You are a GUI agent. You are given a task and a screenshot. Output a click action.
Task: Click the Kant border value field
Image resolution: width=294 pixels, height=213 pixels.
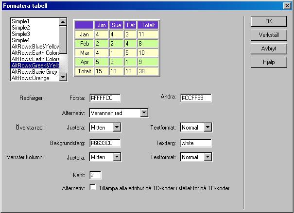[95, 175]
